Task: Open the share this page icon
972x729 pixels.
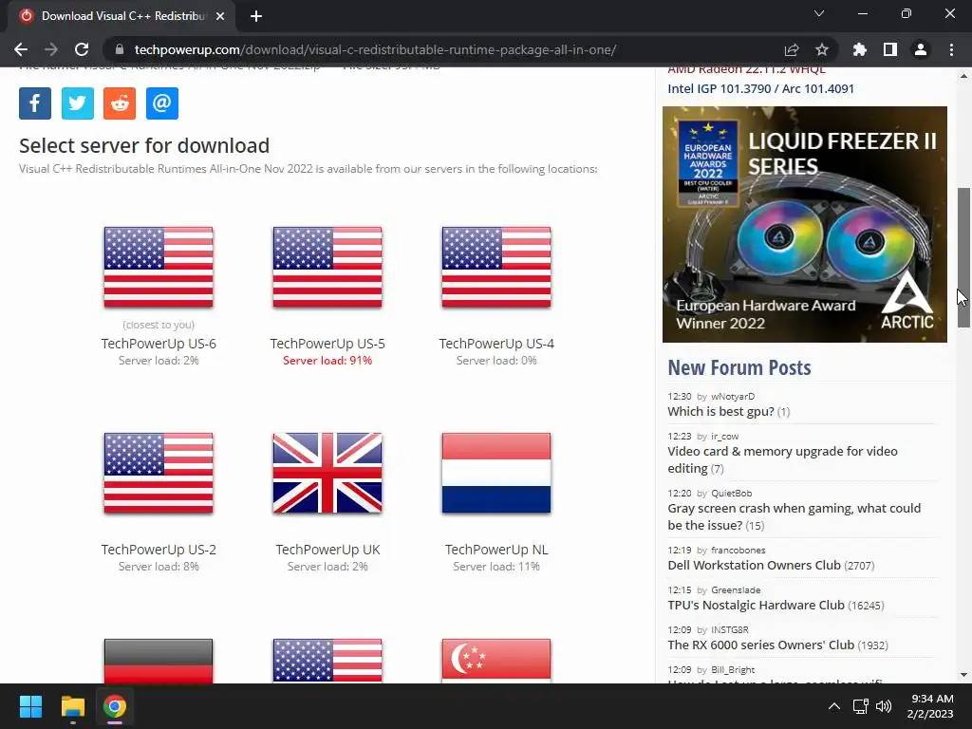Action: (792, 49)
